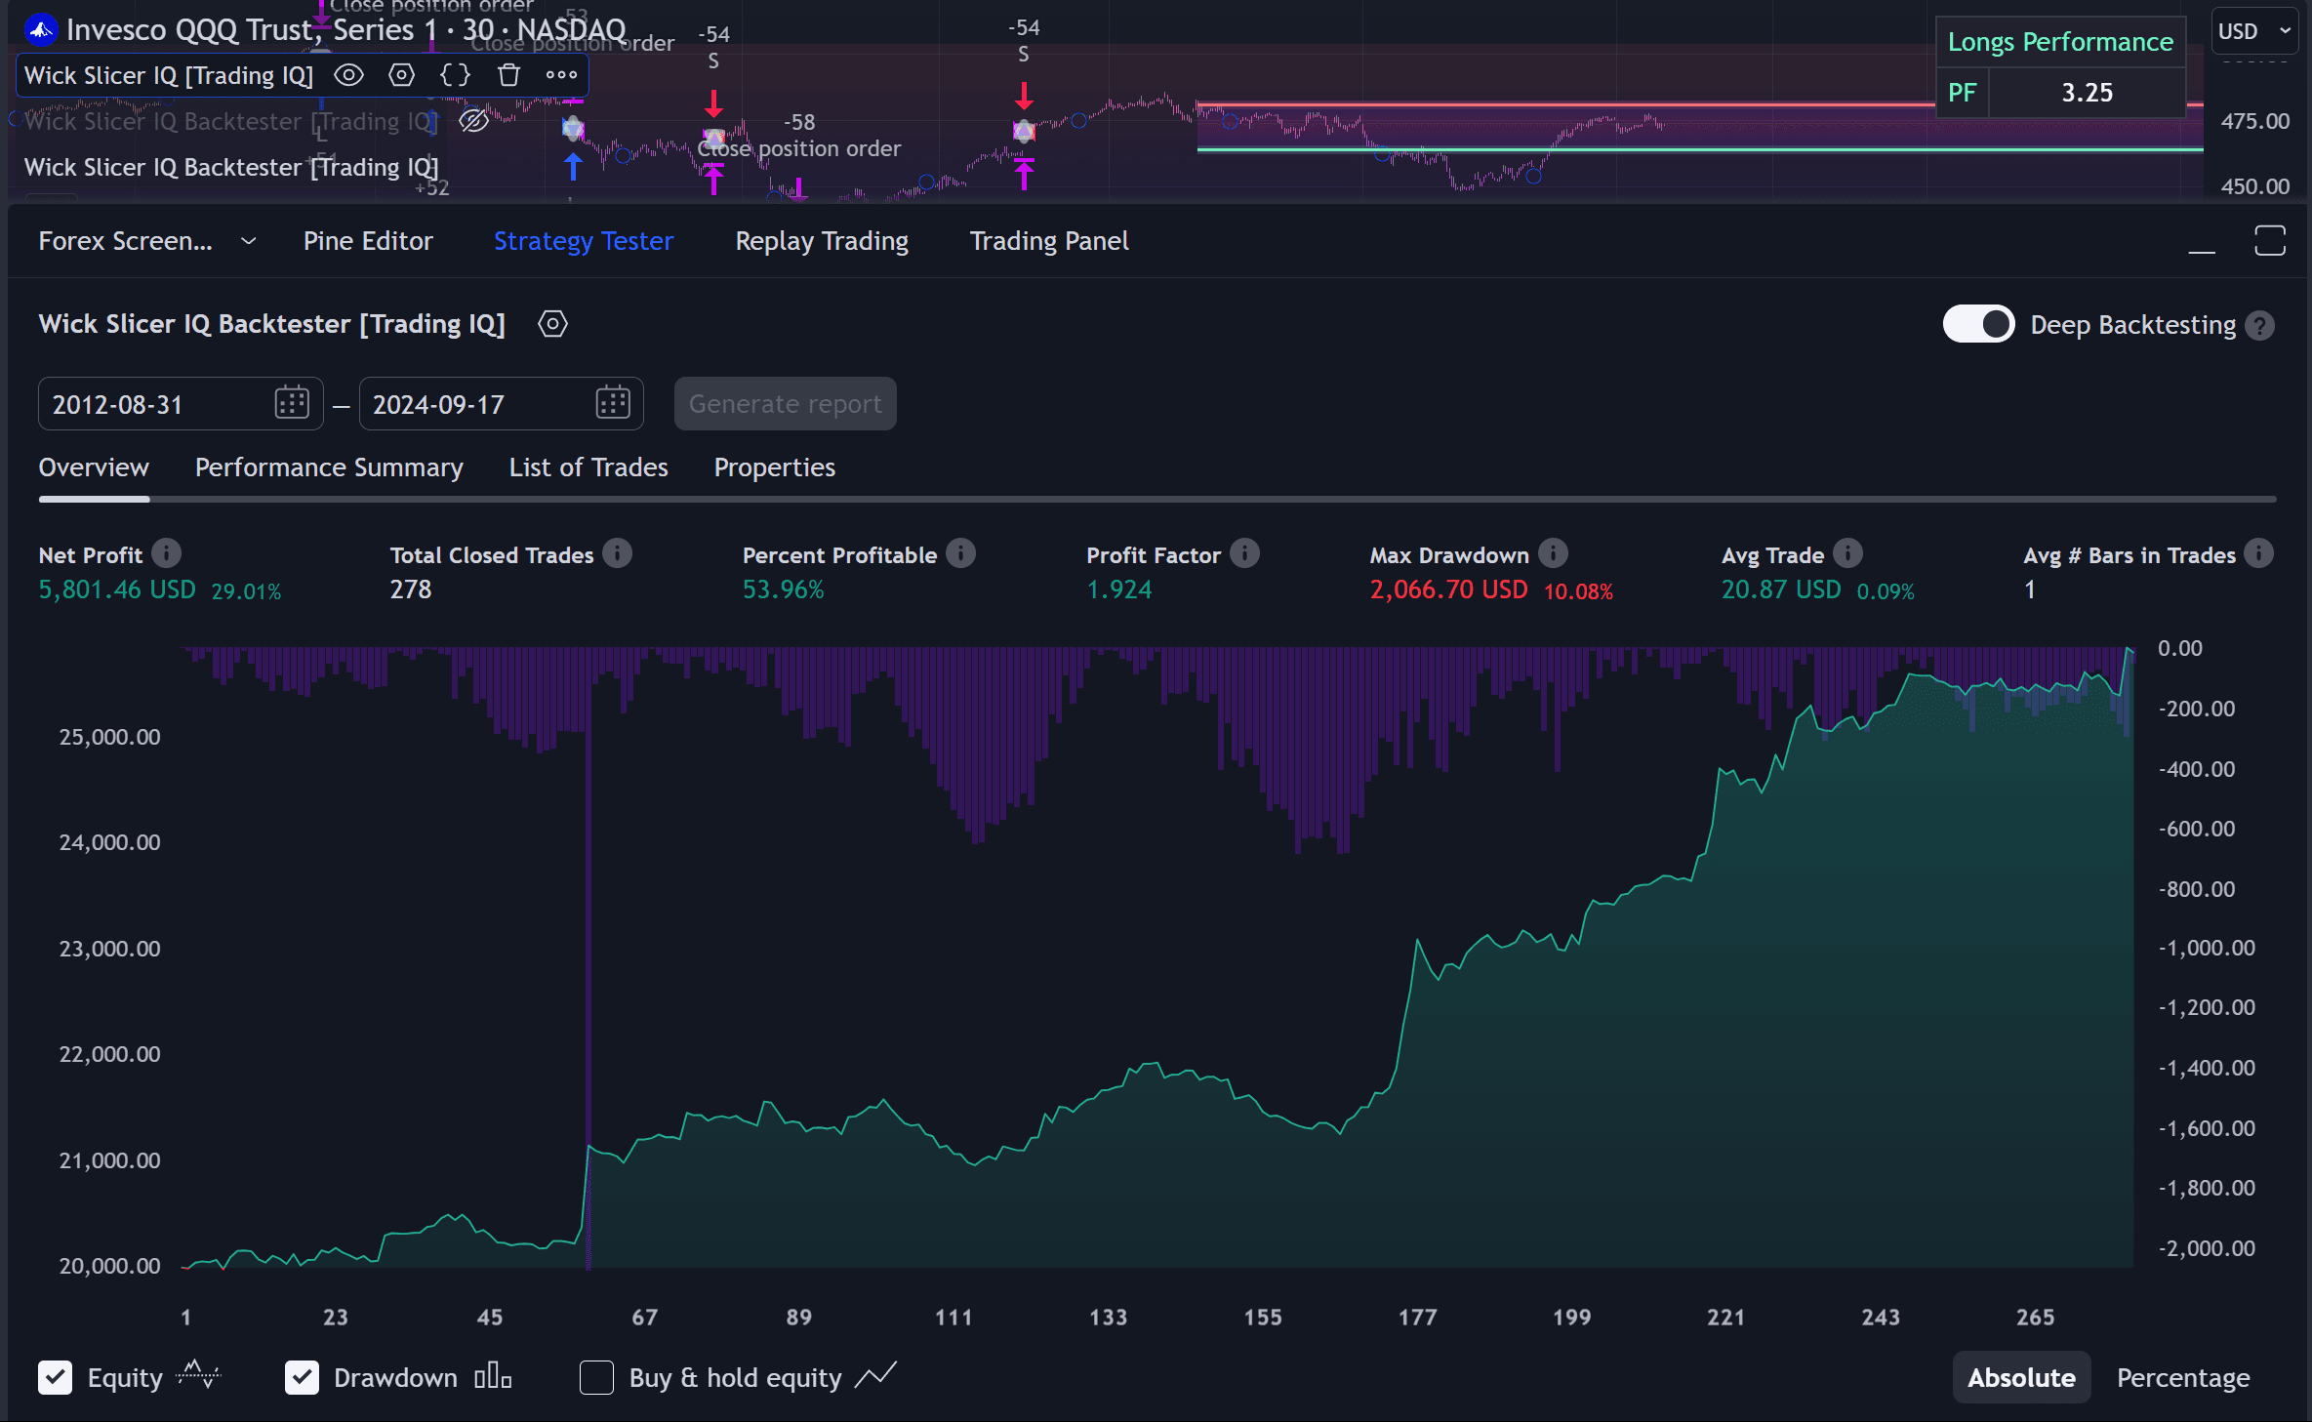
Task: Click the x-axis trade label 177
Action: click(x=1417, y=1318)
